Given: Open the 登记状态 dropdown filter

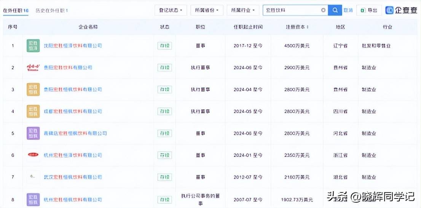Looking at the screenshot, I should pos(171,10).
